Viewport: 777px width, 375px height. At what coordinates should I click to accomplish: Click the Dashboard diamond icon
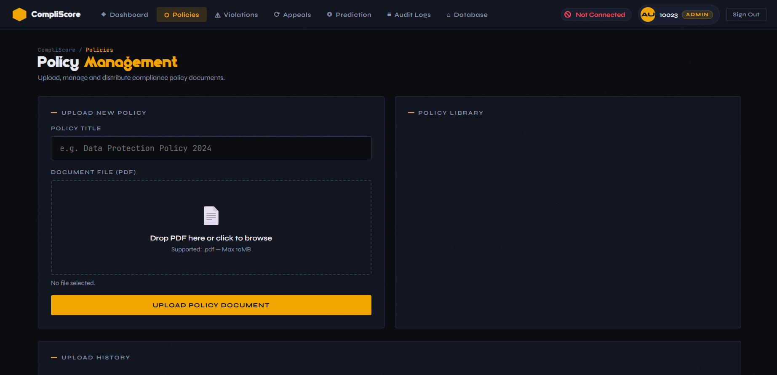[104, 15]
